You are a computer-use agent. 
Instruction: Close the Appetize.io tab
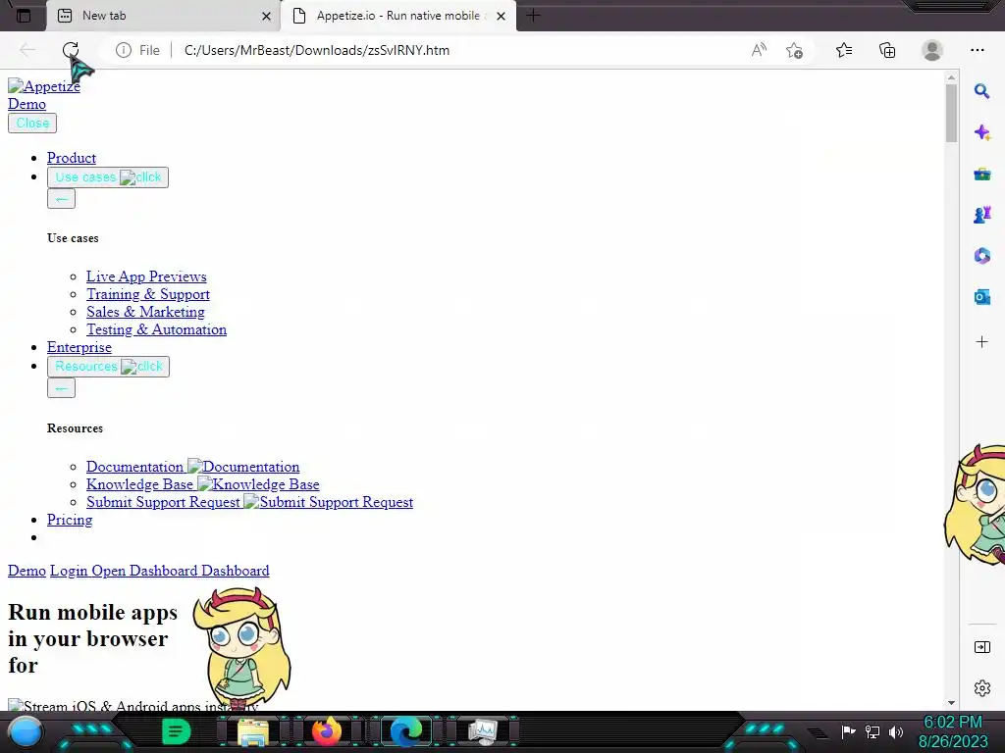pos(502,16)
